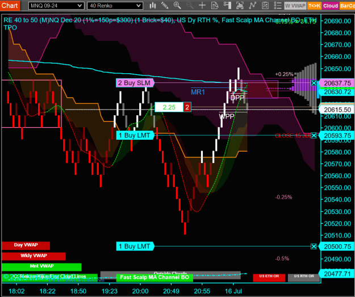Toggle the BarCo button

[x=347, y=6]
